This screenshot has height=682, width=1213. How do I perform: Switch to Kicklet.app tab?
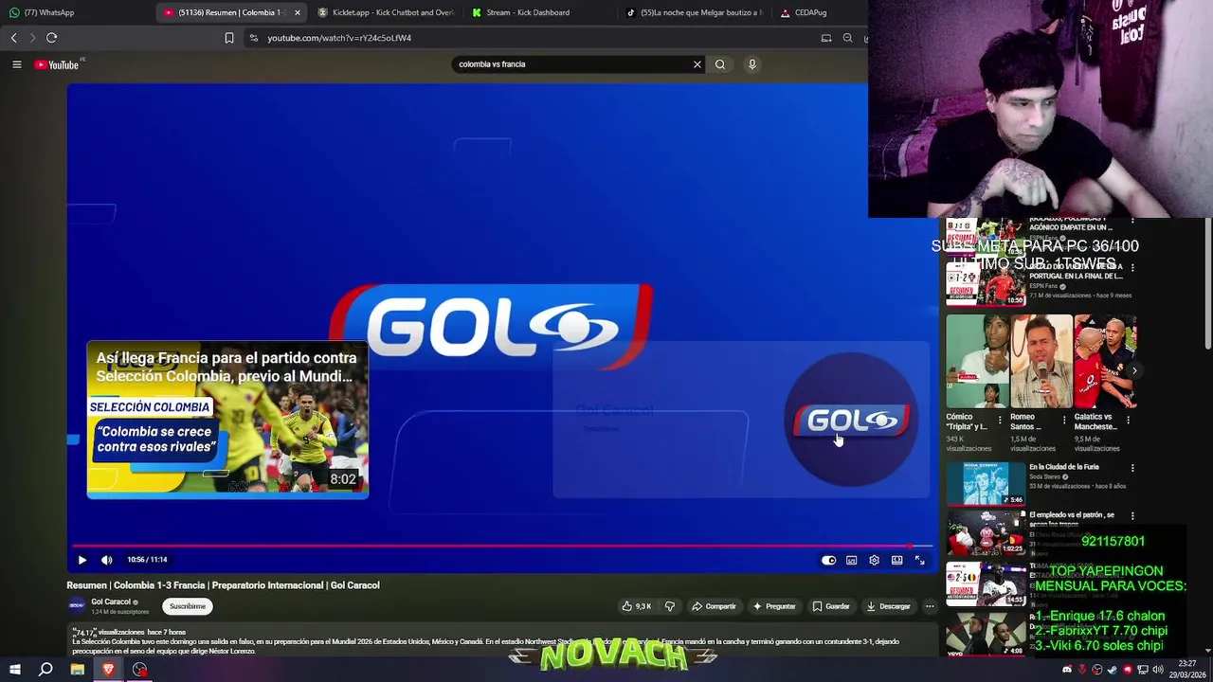[x=386, y=12]
